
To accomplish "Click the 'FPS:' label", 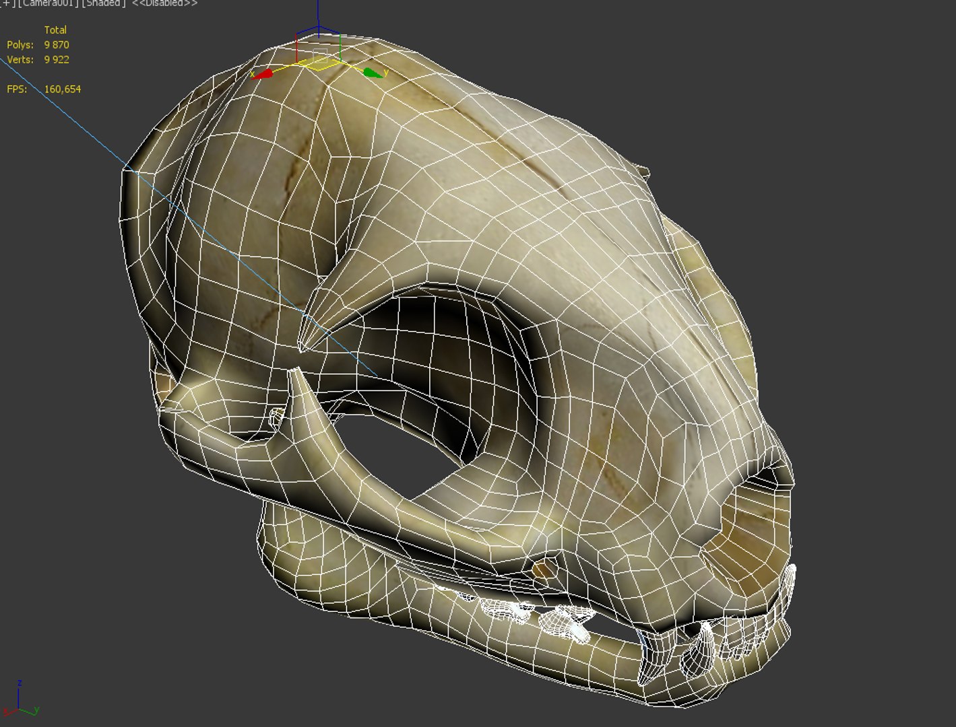I will point(17,89).
